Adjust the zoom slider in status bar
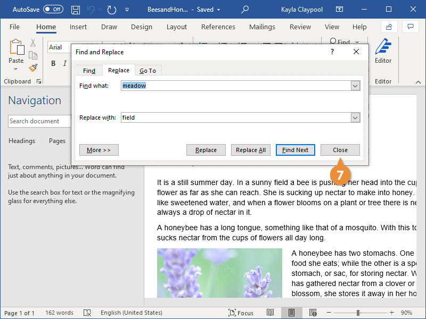 pyautogui.click(x=358, y=313)
